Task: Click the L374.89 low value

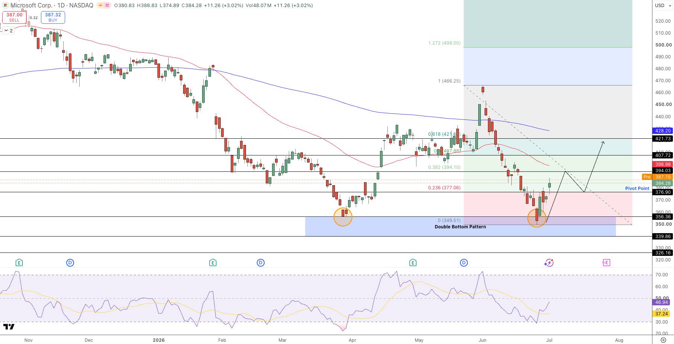Action: coord(169,6)
